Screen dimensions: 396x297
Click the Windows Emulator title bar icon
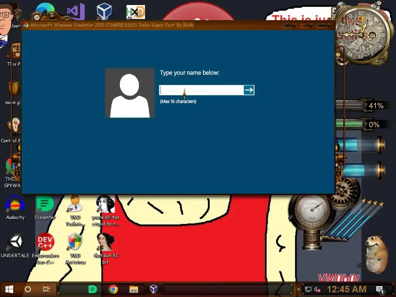pyautogui.click(x=26, y=25)
